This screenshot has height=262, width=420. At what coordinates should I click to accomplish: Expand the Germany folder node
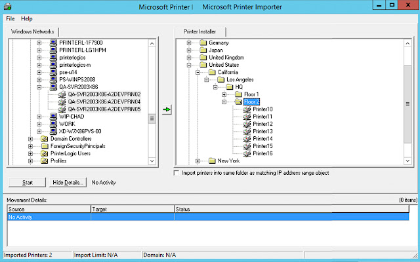click(x=189, y=43)
